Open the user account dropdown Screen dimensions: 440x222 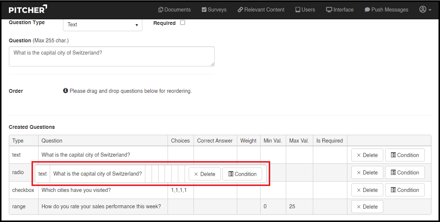tap(425, 10)
